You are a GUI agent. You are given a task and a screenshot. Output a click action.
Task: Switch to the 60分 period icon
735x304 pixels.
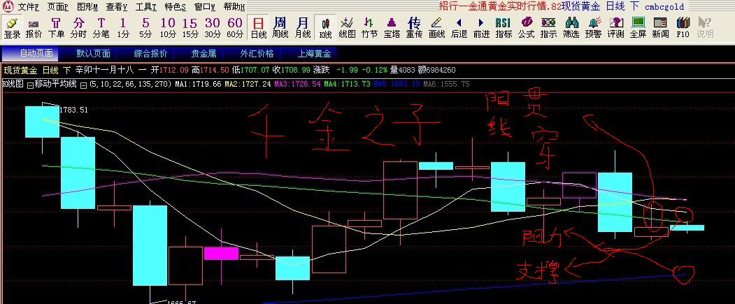(235, 28)
